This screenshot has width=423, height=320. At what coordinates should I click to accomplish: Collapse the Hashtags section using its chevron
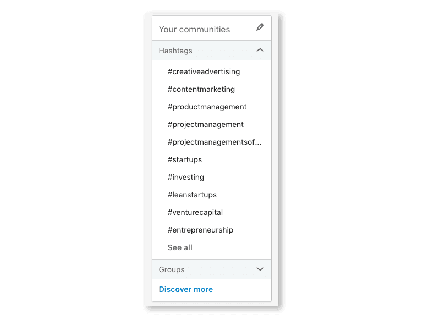click(260, 51)
